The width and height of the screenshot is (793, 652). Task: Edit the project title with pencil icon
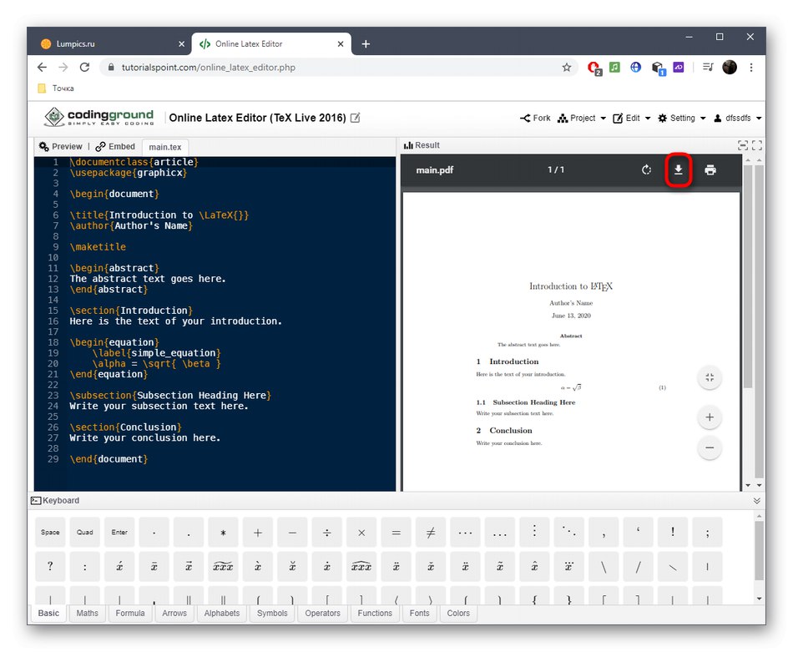(355, 118)
